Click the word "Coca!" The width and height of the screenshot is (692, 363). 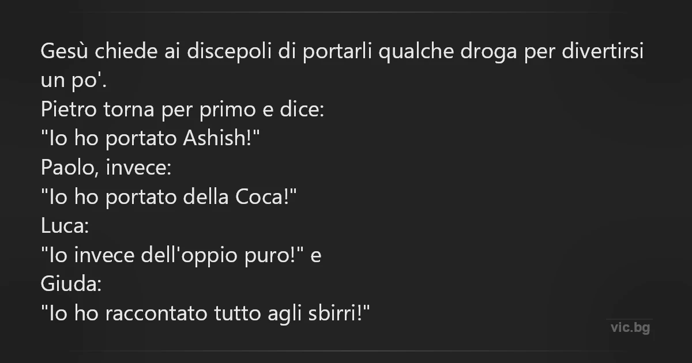click(266, 198)
